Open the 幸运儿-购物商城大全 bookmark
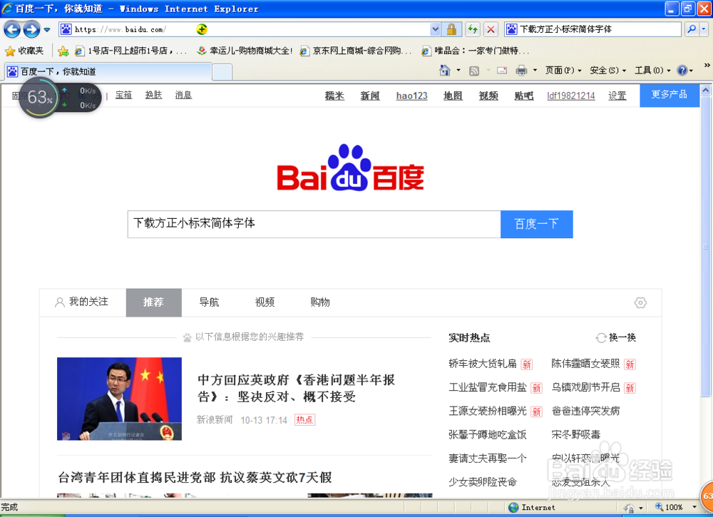Viewport: 713px width, 517px height. [x=245, y=51]
